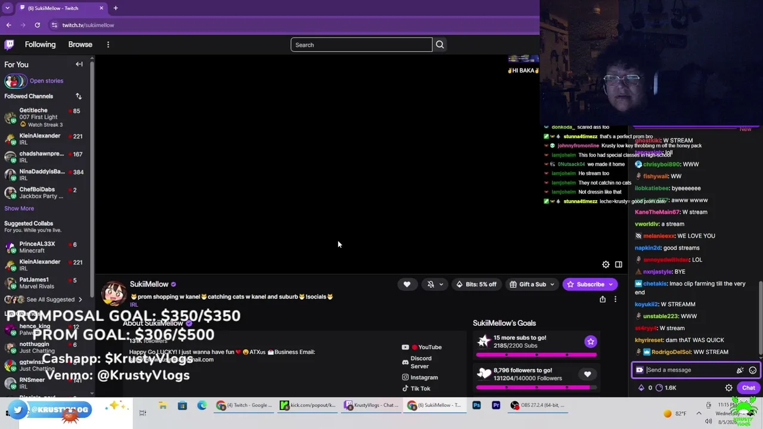
Task: Open chat settings gear
Action: point(728,388)
